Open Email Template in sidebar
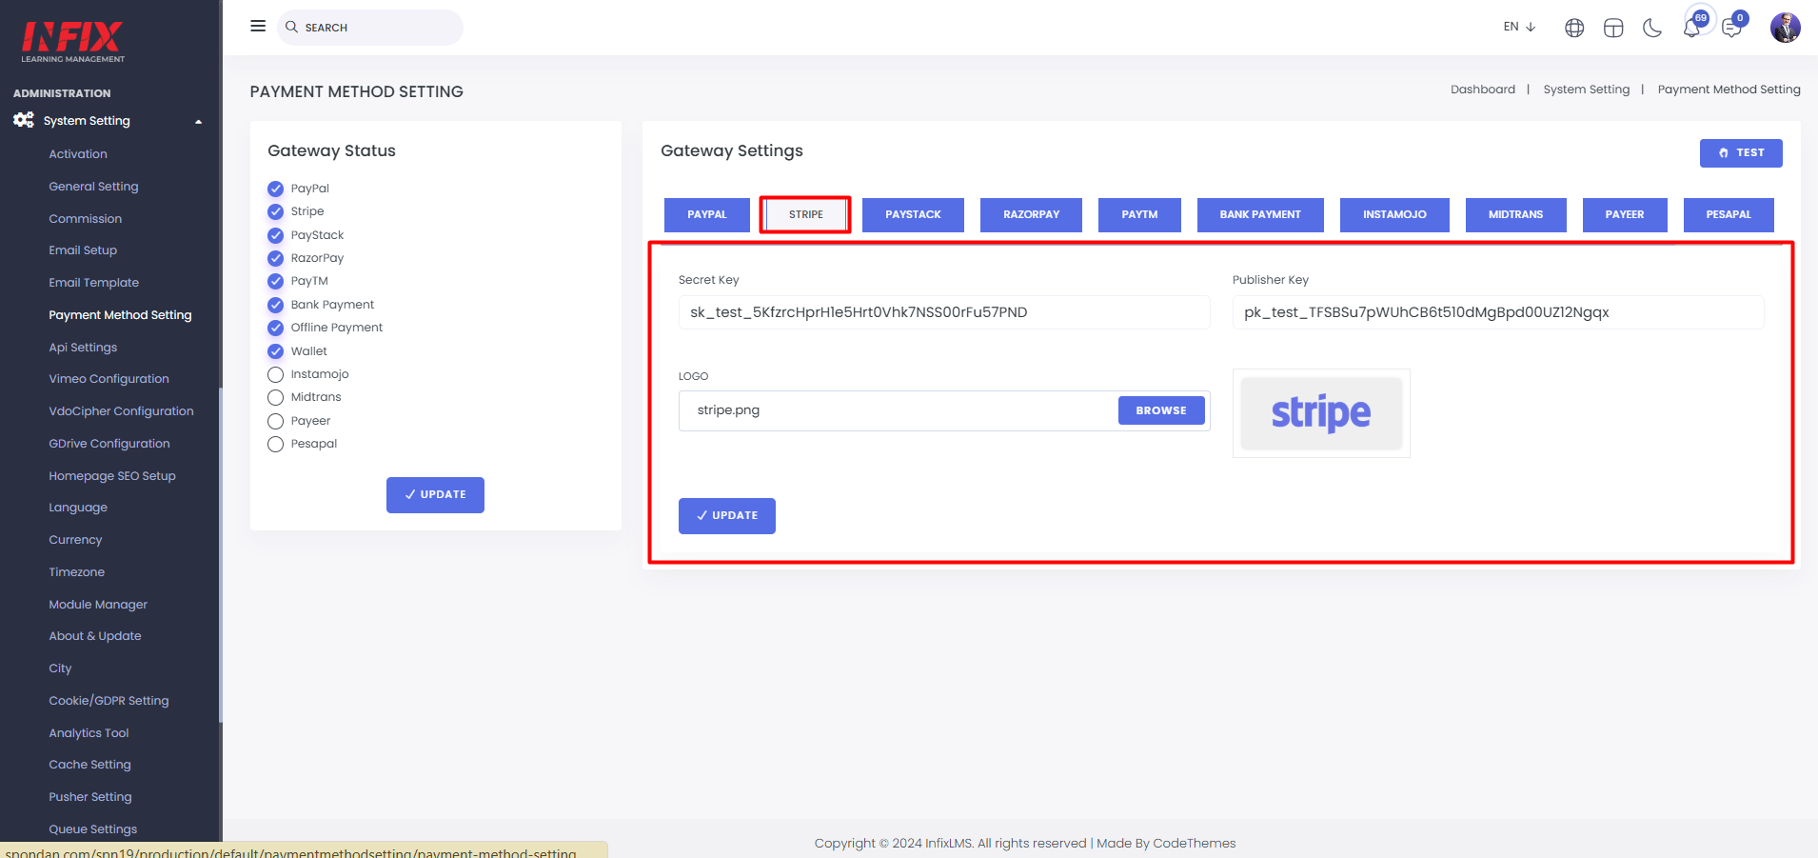Viewport: 1818px width, 858px height. 93,283
